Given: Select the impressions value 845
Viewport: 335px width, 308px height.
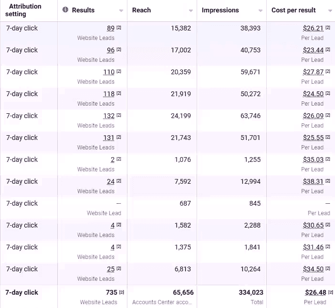Looking at the screenshot, I should pyautogui.click(x=255, y=203).
